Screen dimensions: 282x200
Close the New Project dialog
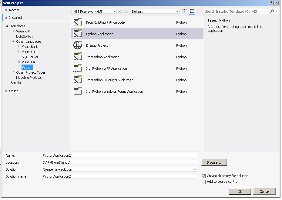coord(277,3)
